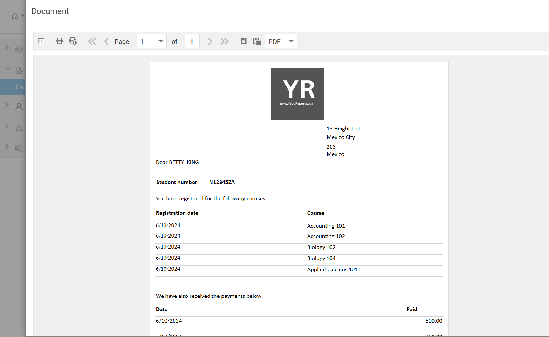The width and height of the screenshot is (549, 337).
Task: Click the Mexico City address line
Action: click(341, 137)
